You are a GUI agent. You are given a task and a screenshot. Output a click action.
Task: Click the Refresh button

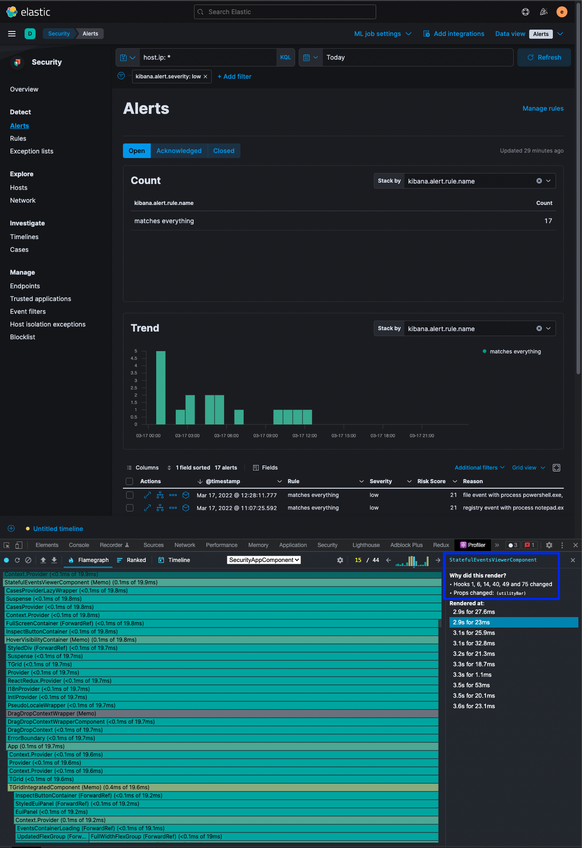click(544, 57)
